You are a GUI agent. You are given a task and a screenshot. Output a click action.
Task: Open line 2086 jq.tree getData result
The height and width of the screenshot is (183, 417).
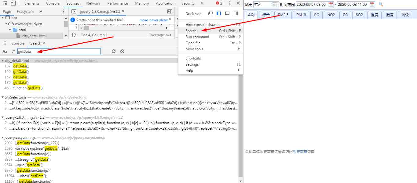tap(42, 149)
